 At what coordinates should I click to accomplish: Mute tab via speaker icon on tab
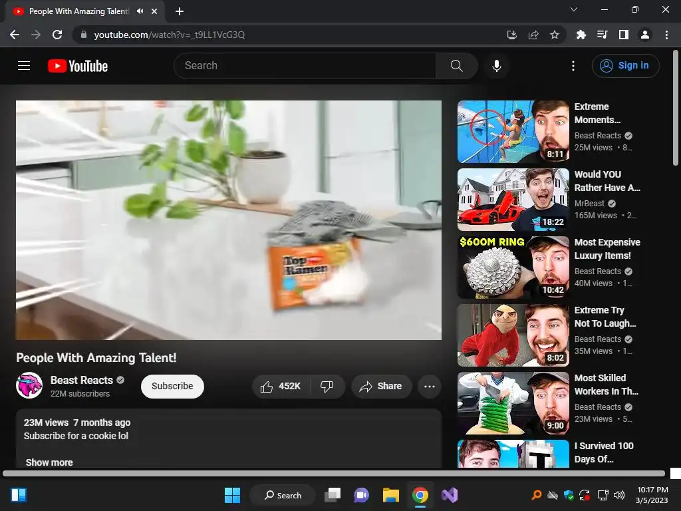tap(140, 11)
